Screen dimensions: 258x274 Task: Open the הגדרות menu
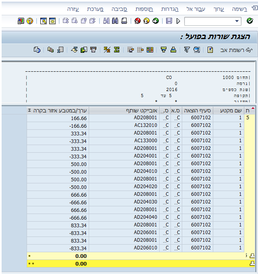[170, 9]
